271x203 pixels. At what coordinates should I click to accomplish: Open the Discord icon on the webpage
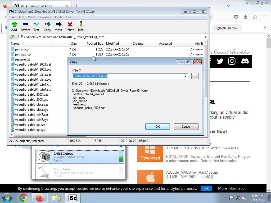[245, 61]
